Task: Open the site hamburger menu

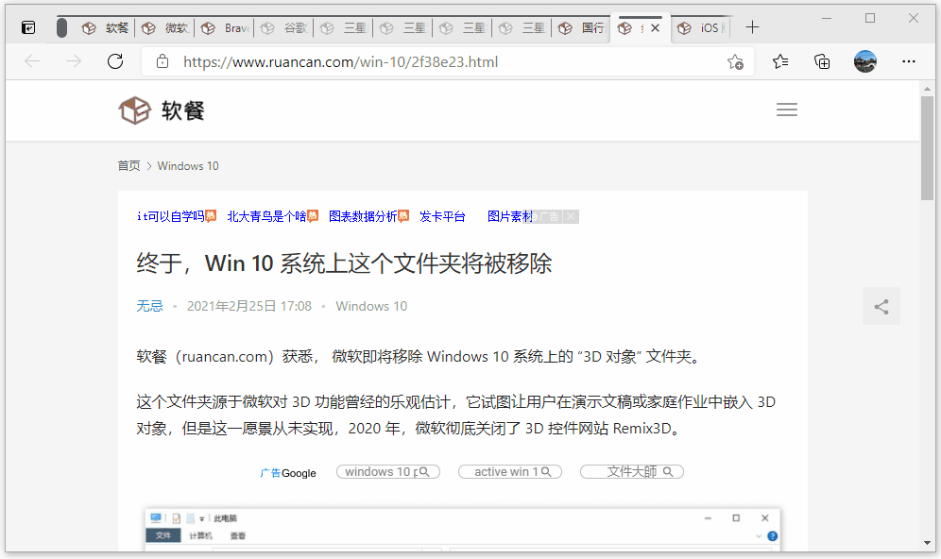Action: pos(787,110)
